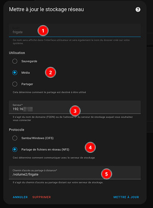The height and width of the screenshot is (208, 153).
Task: Click the Partager label text
Action: click(x=27, y=84)
